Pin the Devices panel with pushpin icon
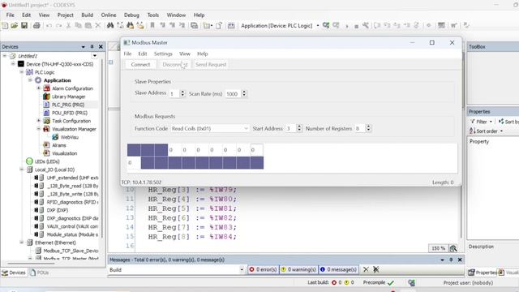Image resolution: width=519 pixels, height=292 pixels. point(92,47)
